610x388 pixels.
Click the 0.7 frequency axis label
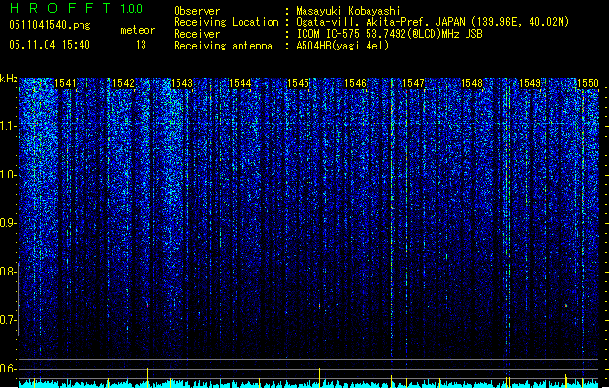pos(8,320)
